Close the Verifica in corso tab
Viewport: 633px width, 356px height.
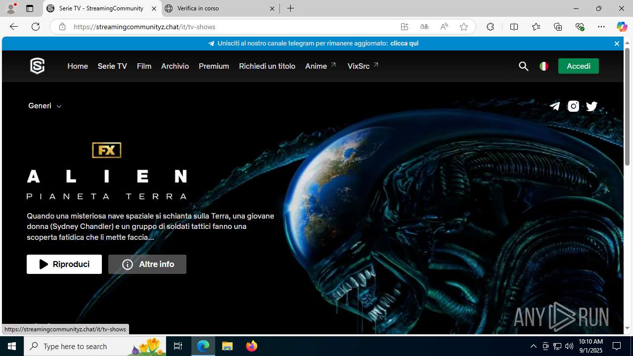pos(272,8)
